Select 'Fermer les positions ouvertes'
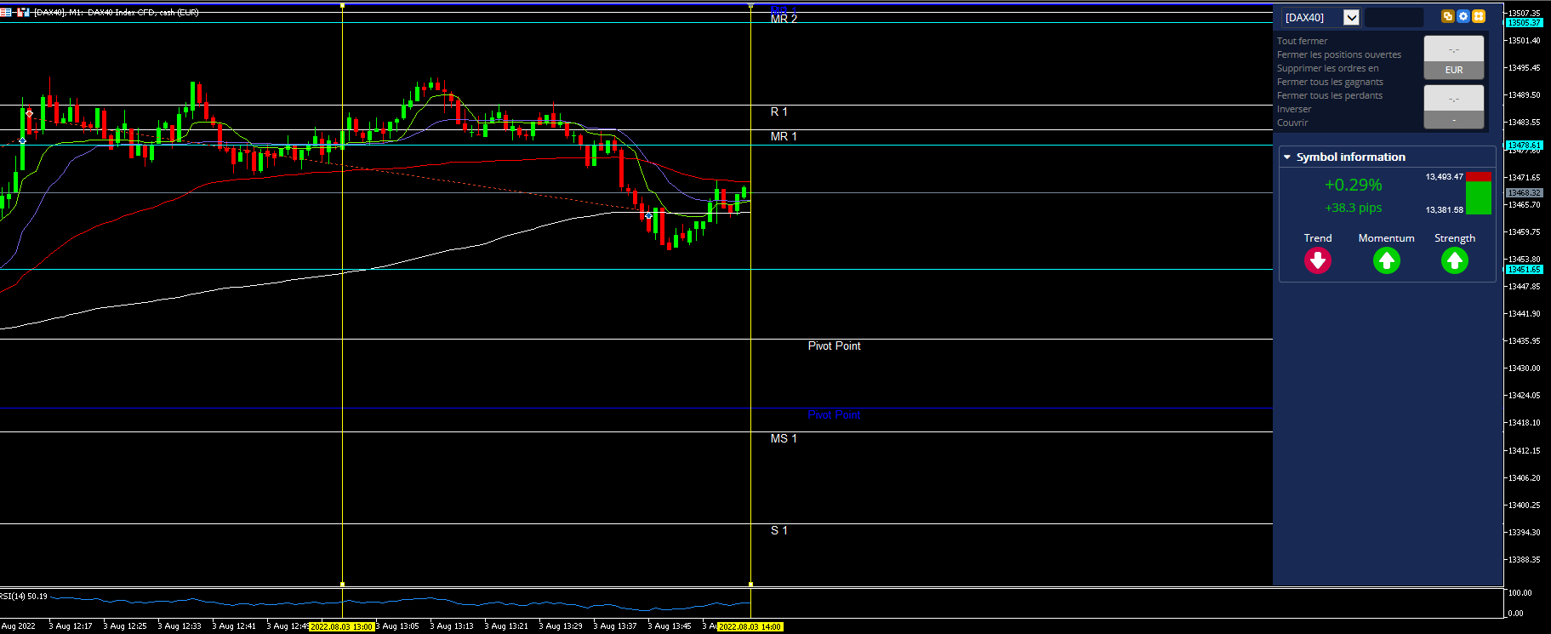The image size is (1551, 634). (1339, 54)
